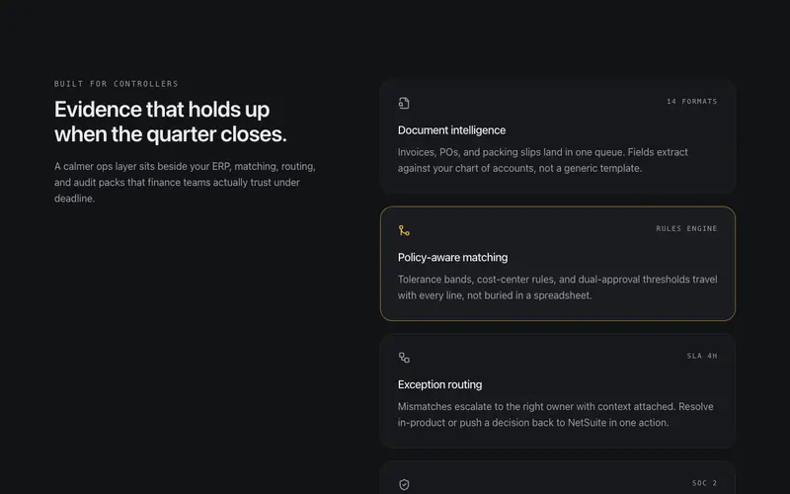
Task: Click the highlighted Policy-aware matching card
Action: coord(558,263)
